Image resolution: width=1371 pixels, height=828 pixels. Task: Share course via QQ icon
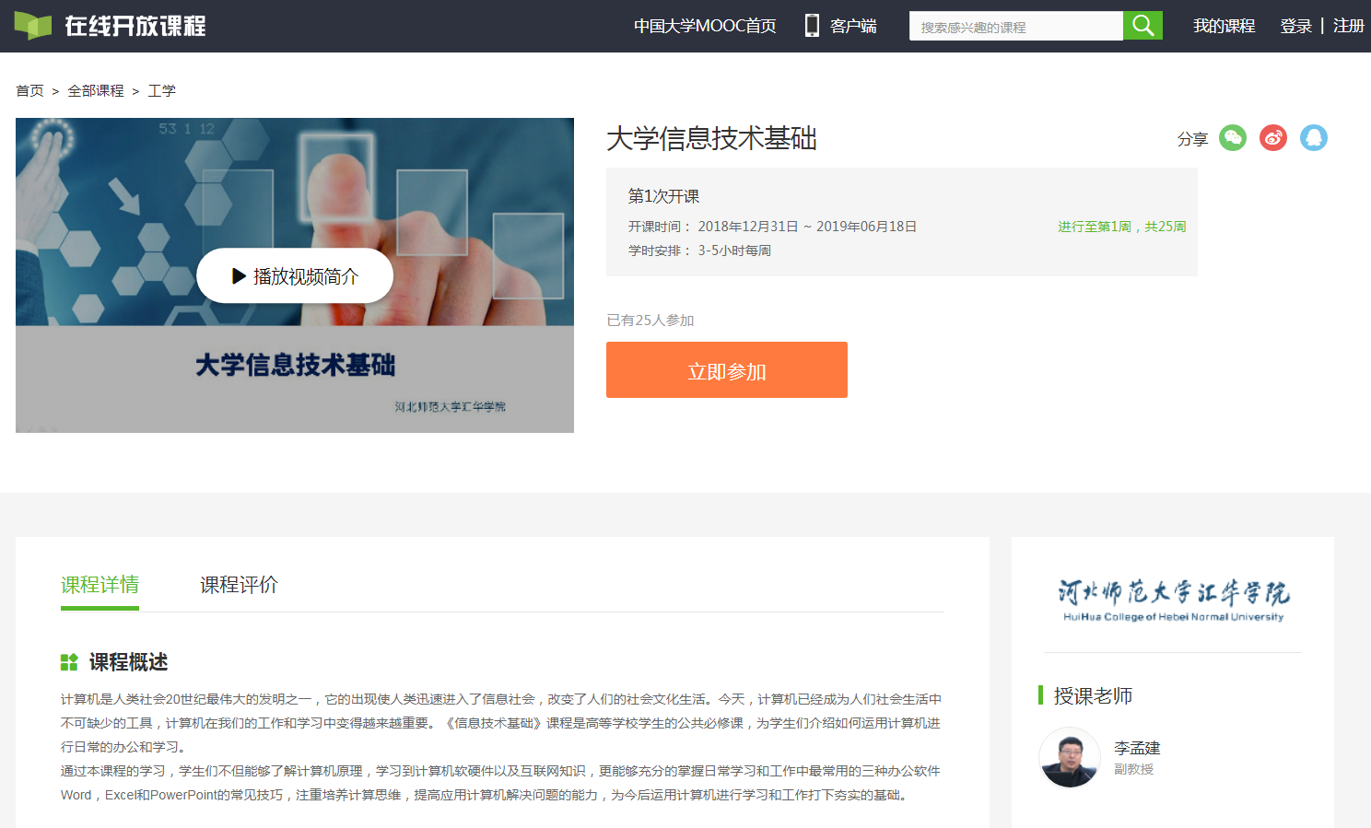(1313, 138)
